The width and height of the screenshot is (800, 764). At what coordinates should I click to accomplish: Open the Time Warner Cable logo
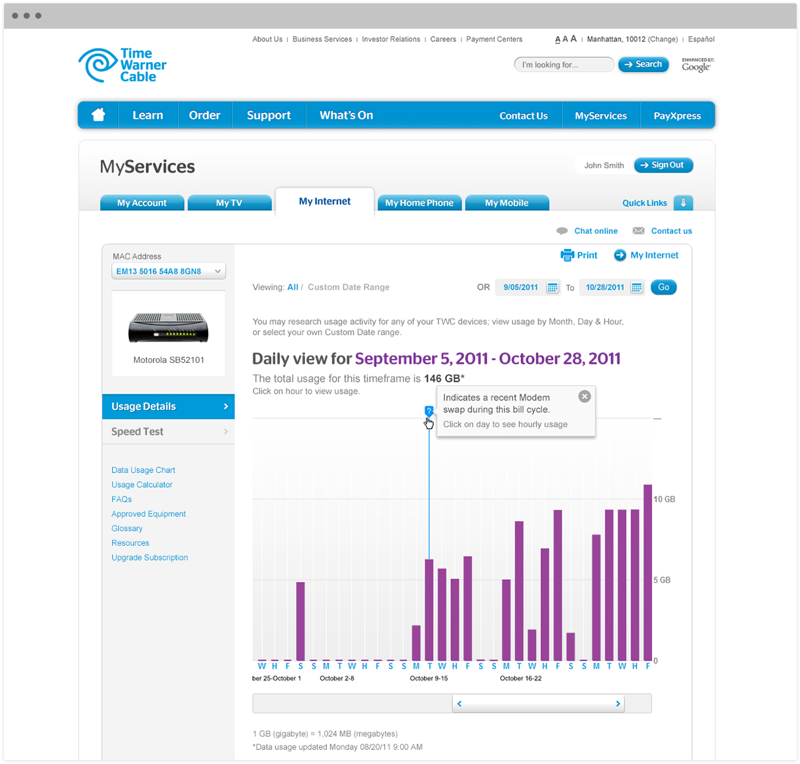pos(123,65)
